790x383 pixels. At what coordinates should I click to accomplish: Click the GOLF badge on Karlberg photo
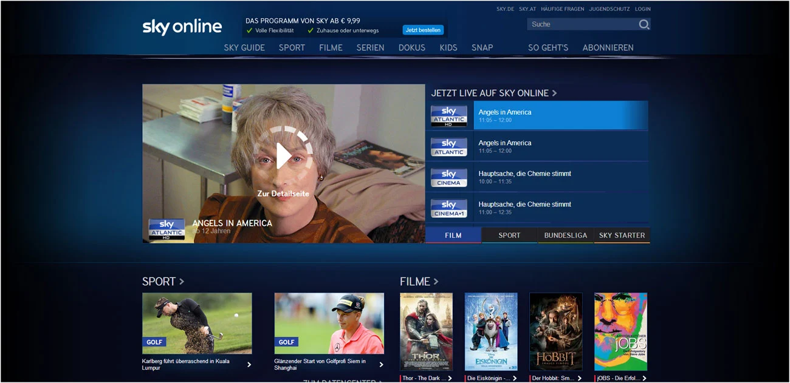pyautogui.click(x=154, y=342)
